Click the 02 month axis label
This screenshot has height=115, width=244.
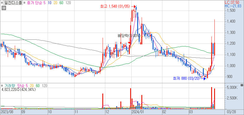point(164,112)
